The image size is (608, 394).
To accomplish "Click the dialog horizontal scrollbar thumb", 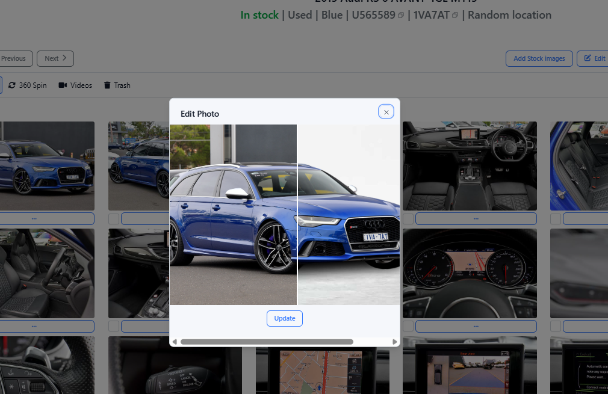I will click(x=267, y=342).
